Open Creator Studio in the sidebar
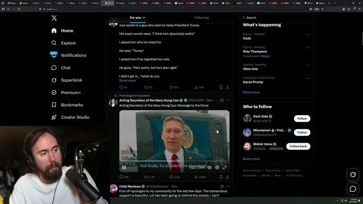This screenshot has width=363, height=204. [70, 117]
